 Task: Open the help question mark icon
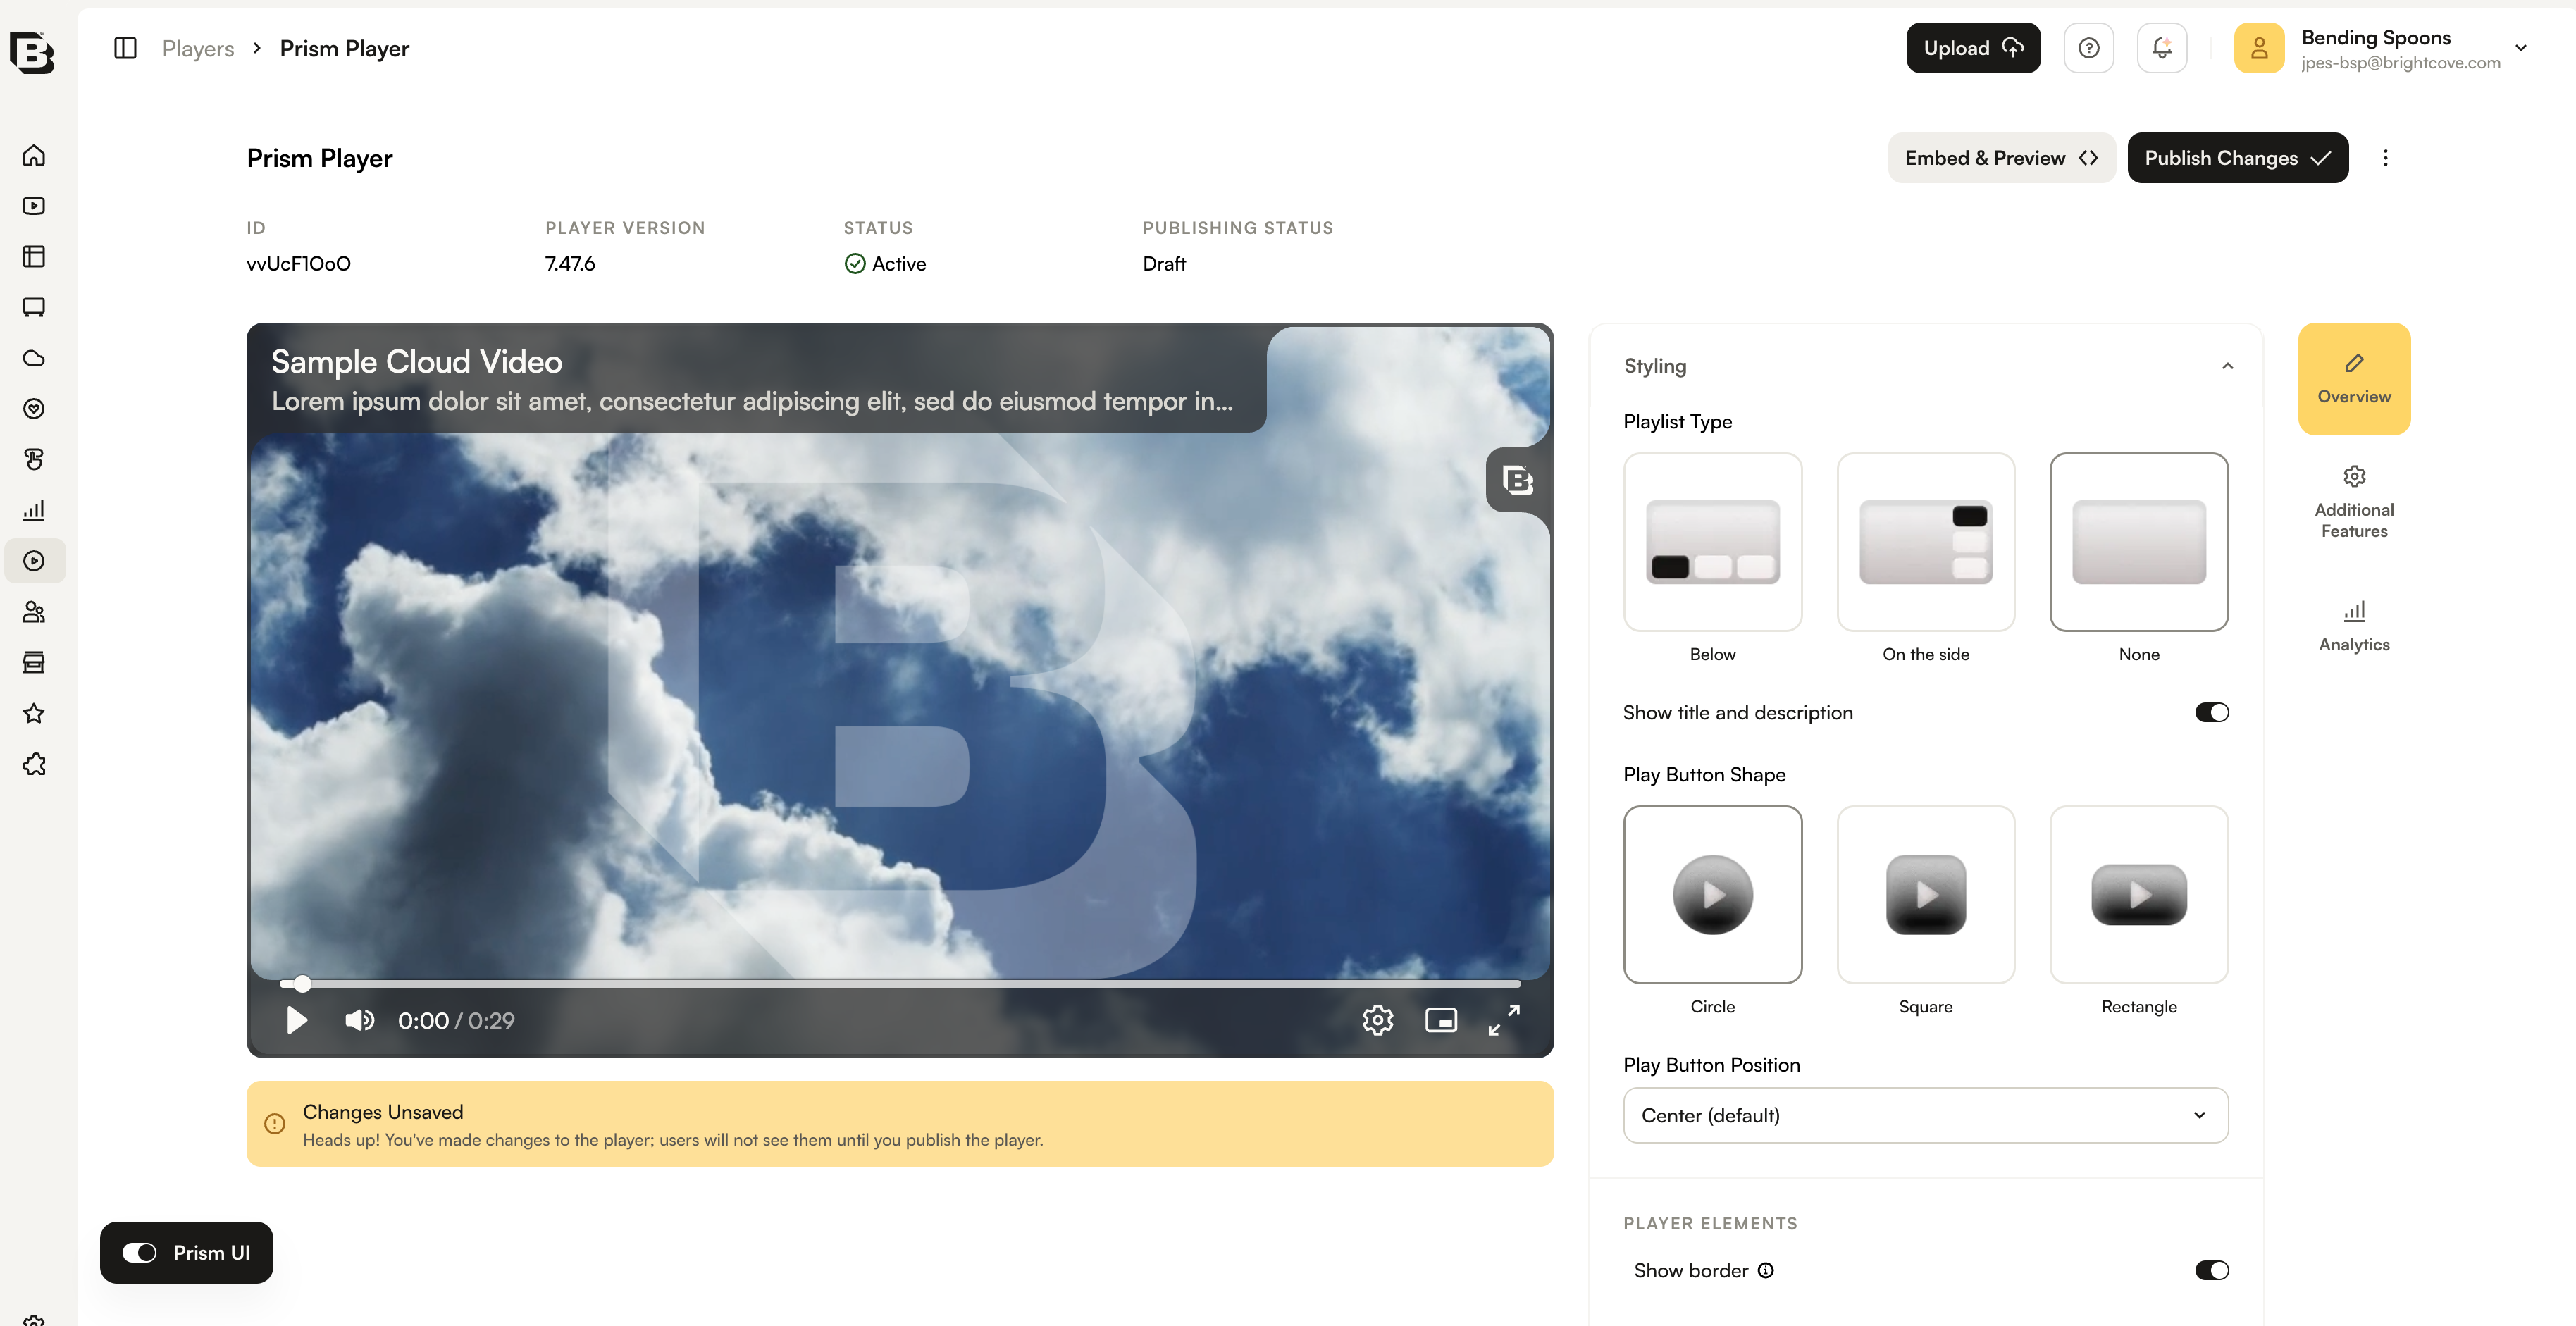(x=2088, y=48)
